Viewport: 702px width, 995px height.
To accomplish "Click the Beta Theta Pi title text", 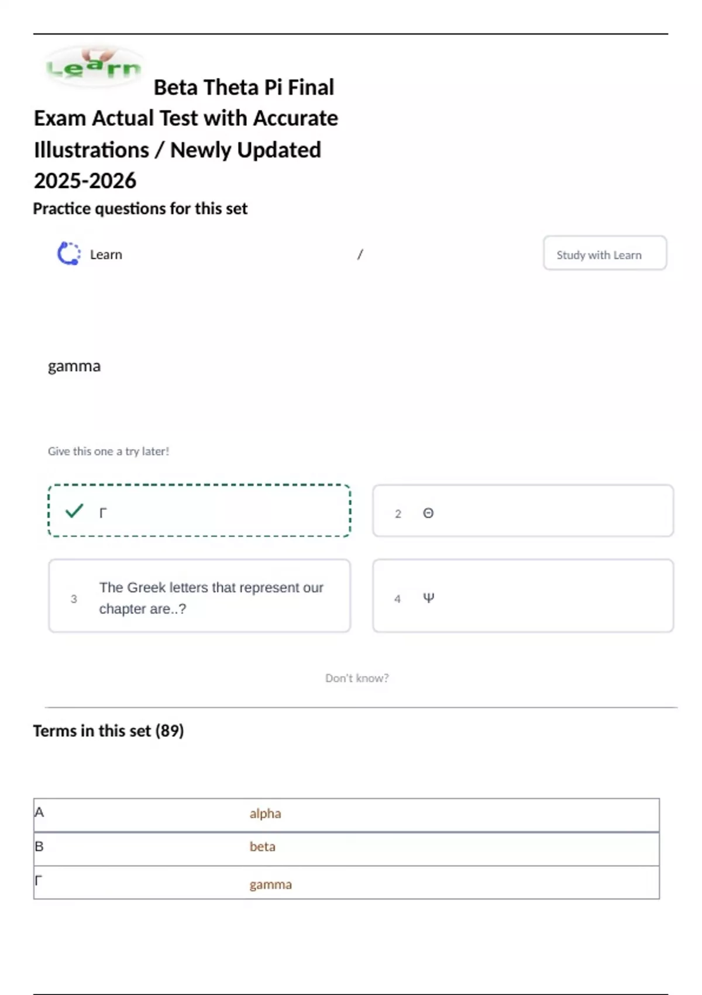I will [186, 134].
